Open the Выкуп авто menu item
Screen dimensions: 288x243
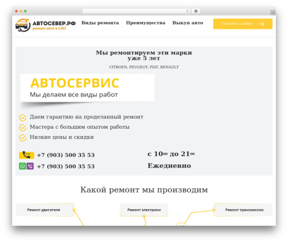[188, 23]
